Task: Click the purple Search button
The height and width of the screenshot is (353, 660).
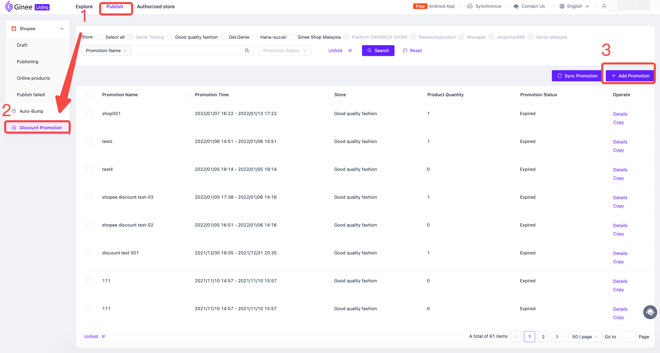Action: (x=378, y=51)
